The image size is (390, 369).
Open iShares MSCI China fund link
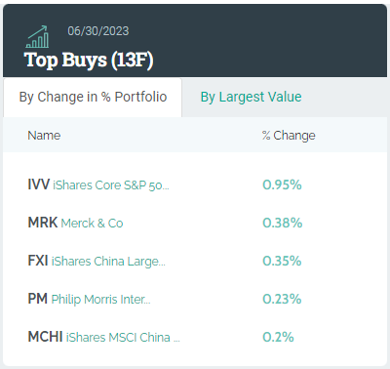[123, 338]
